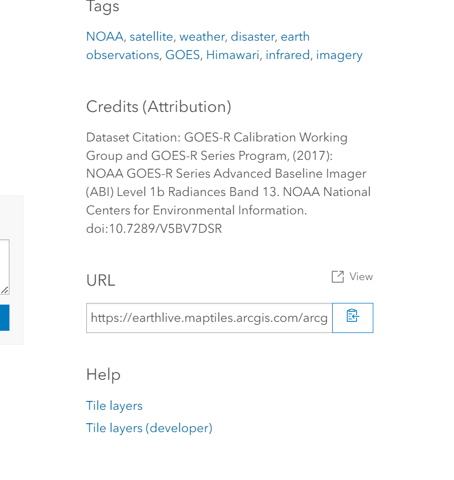Image resolution: width=454 pixels, height=480 pixels.
Task: Copy the service URL to clipboard
Action: point(352,317)
